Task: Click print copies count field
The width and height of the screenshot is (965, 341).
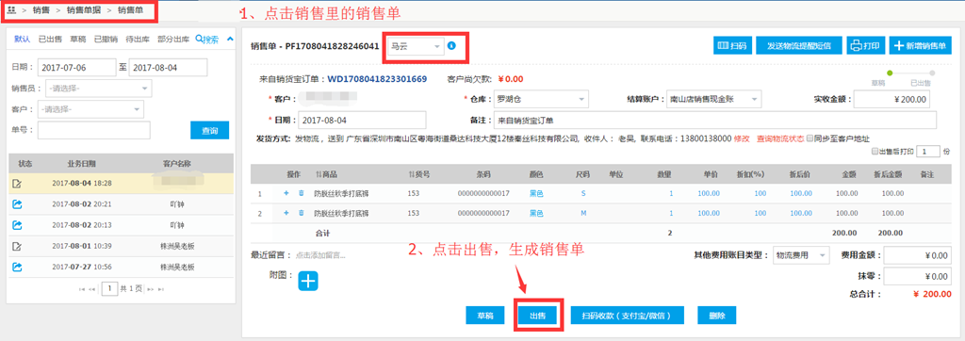Action: click(928, 152)
